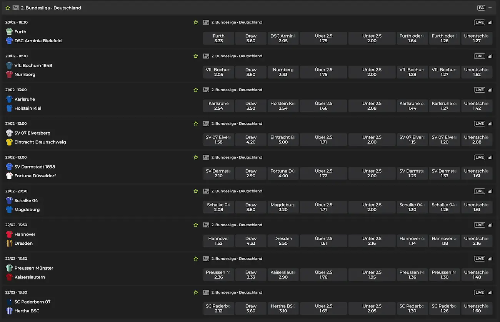Image resolution: width=500 pixels, height=322 pixels.
Task: Bet on Furth win at 3.33
Action: [218, 38]
